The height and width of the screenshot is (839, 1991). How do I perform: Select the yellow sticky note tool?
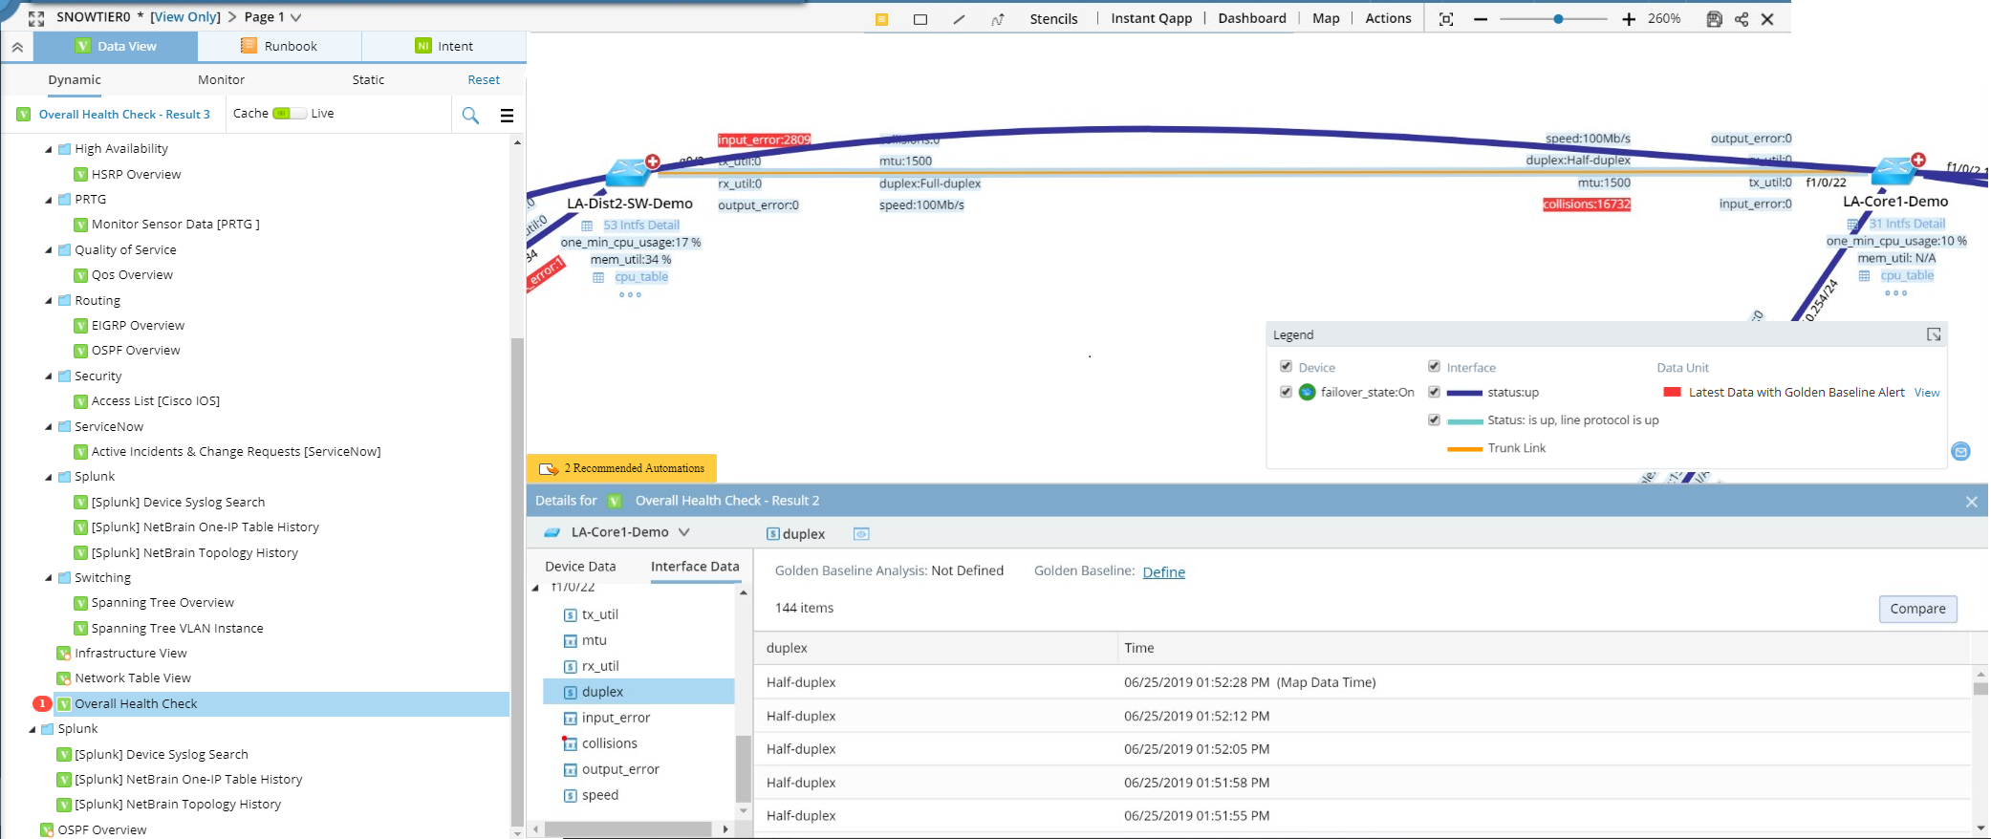click(x=881, y=19)
